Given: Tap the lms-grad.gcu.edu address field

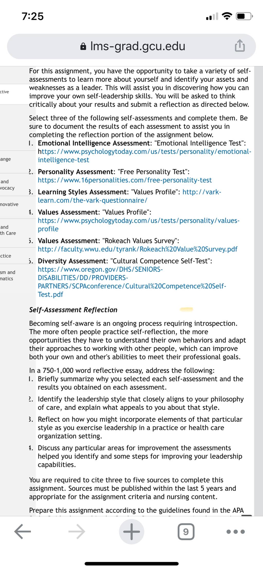Looking at the screenshot, I should [131, 46].
